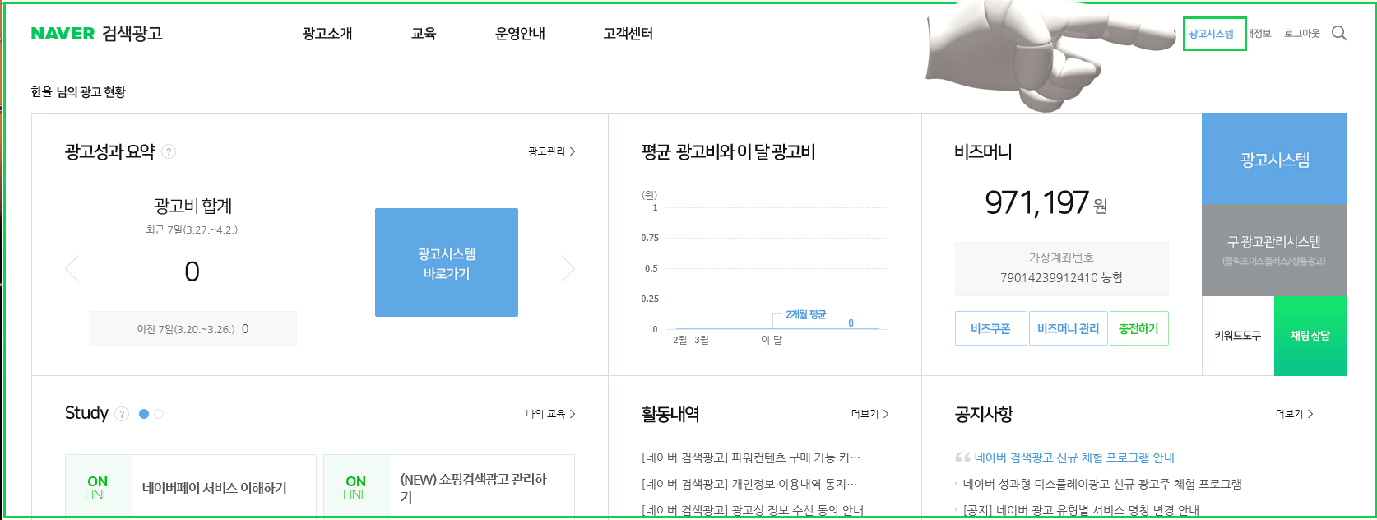Expand 나의 교육 link
Screen dimensions: 1377x520
(x=550, y=414)
